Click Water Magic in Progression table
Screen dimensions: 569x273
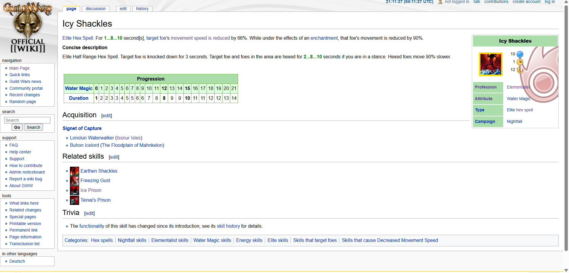[79, 88]
